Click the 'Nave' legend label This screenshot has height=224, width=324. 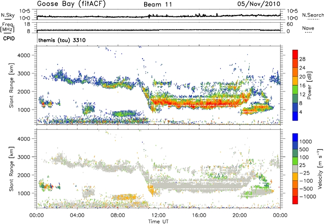(x=308, y=28)
